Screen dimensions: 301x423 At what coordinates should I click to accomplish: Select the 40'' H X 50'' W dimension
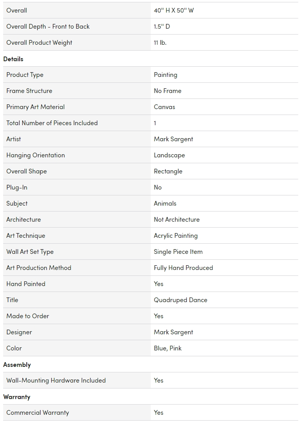pos(174,10)
